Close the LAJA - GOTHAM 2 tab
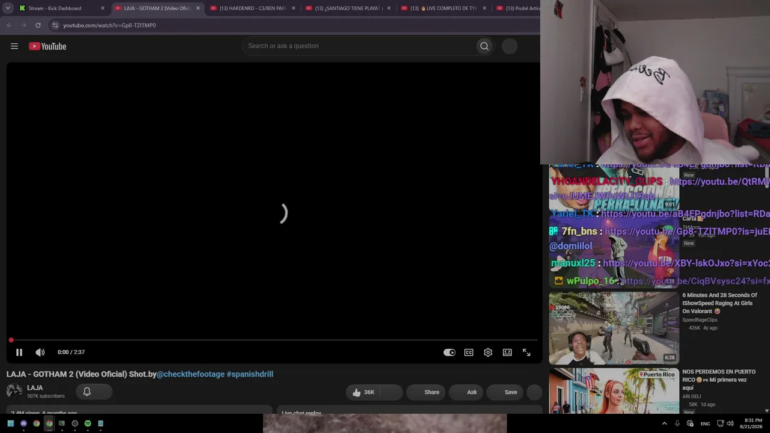 click(x=198, y=8)
